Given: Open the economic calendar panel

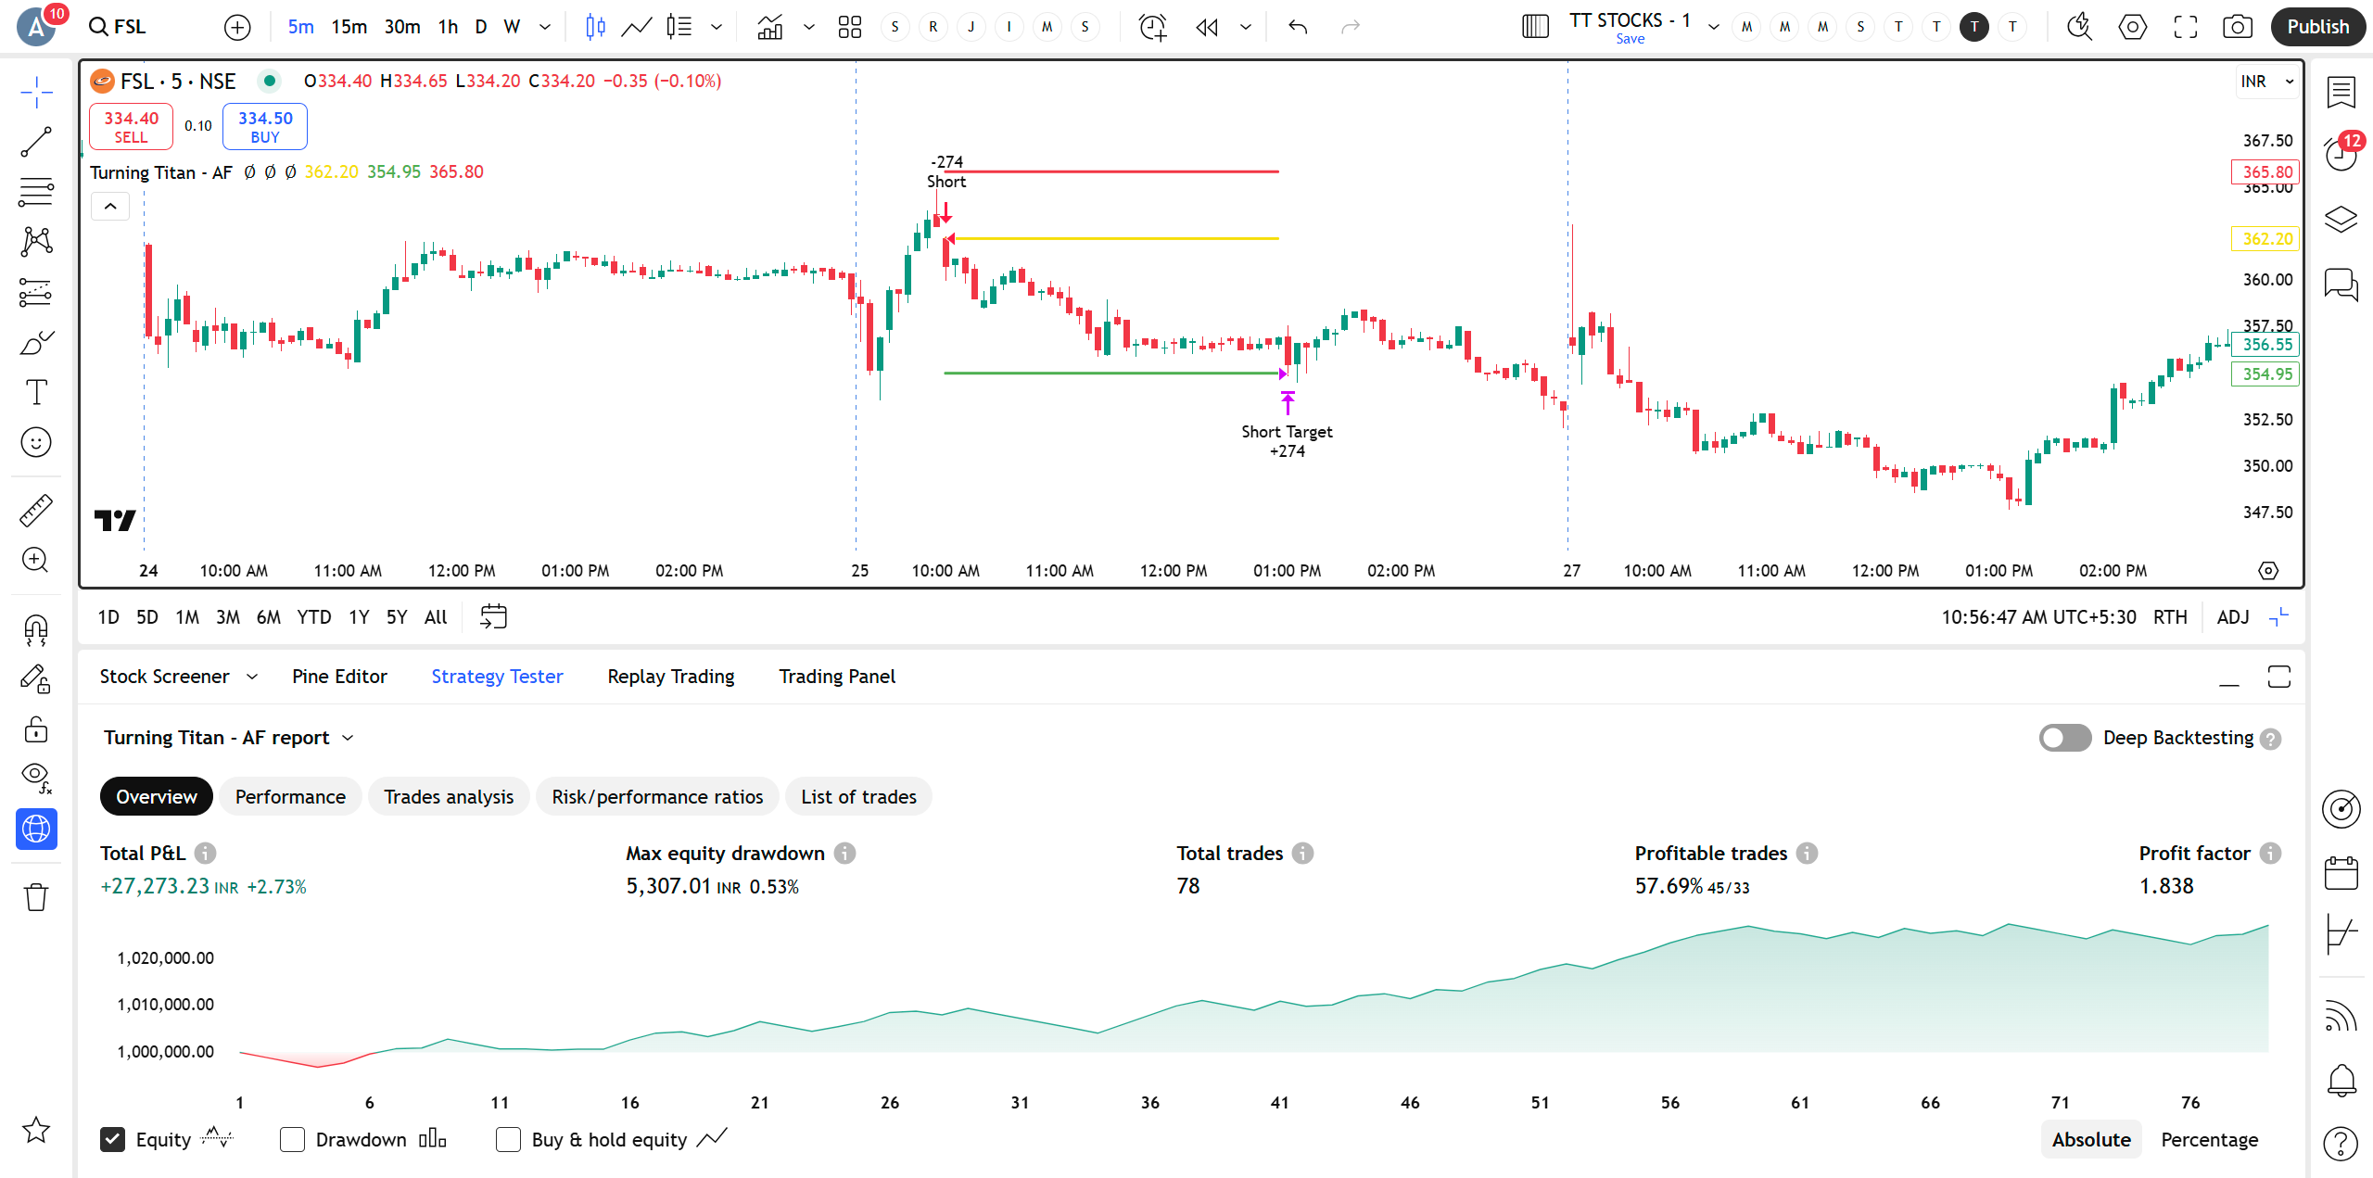Looking at the screenshot, I should click(2341, 872).
